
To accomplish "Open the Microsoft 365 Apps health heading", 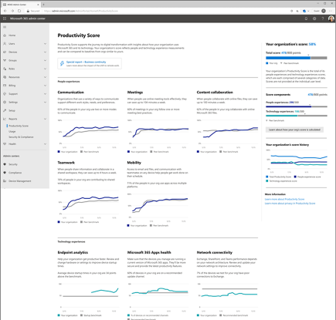I will pos(149,252).
